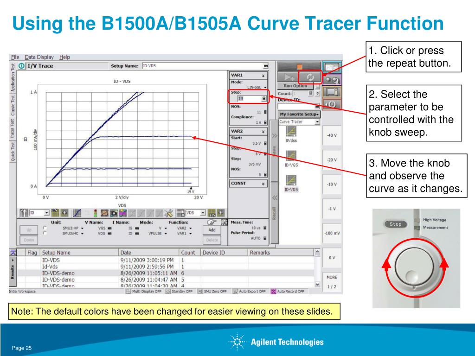Switch to the Application Test tab
The height and width of the screenshot is (356, 475).
tap(13, 78)
